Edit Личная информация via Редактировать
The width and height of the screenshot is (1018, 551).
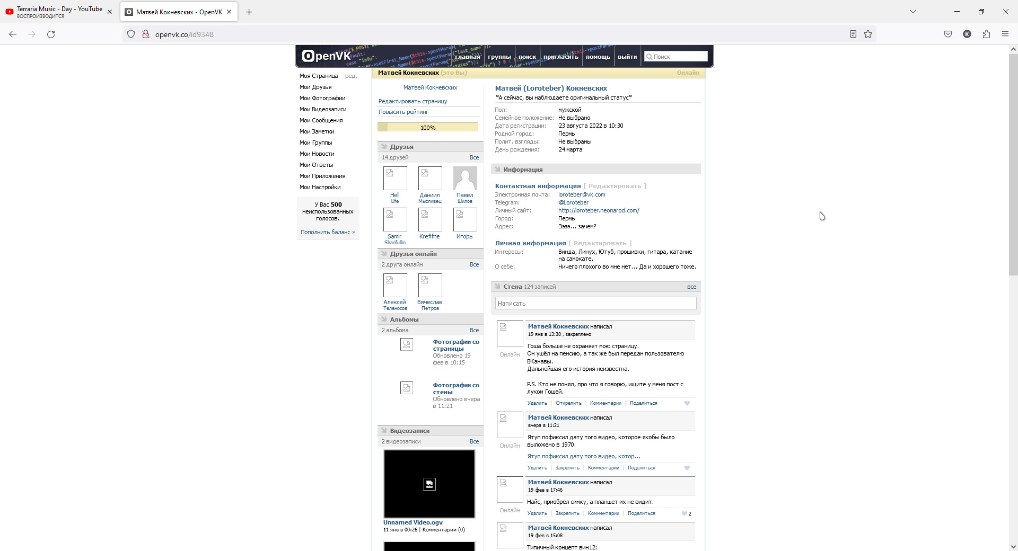(x=600, y=243)
